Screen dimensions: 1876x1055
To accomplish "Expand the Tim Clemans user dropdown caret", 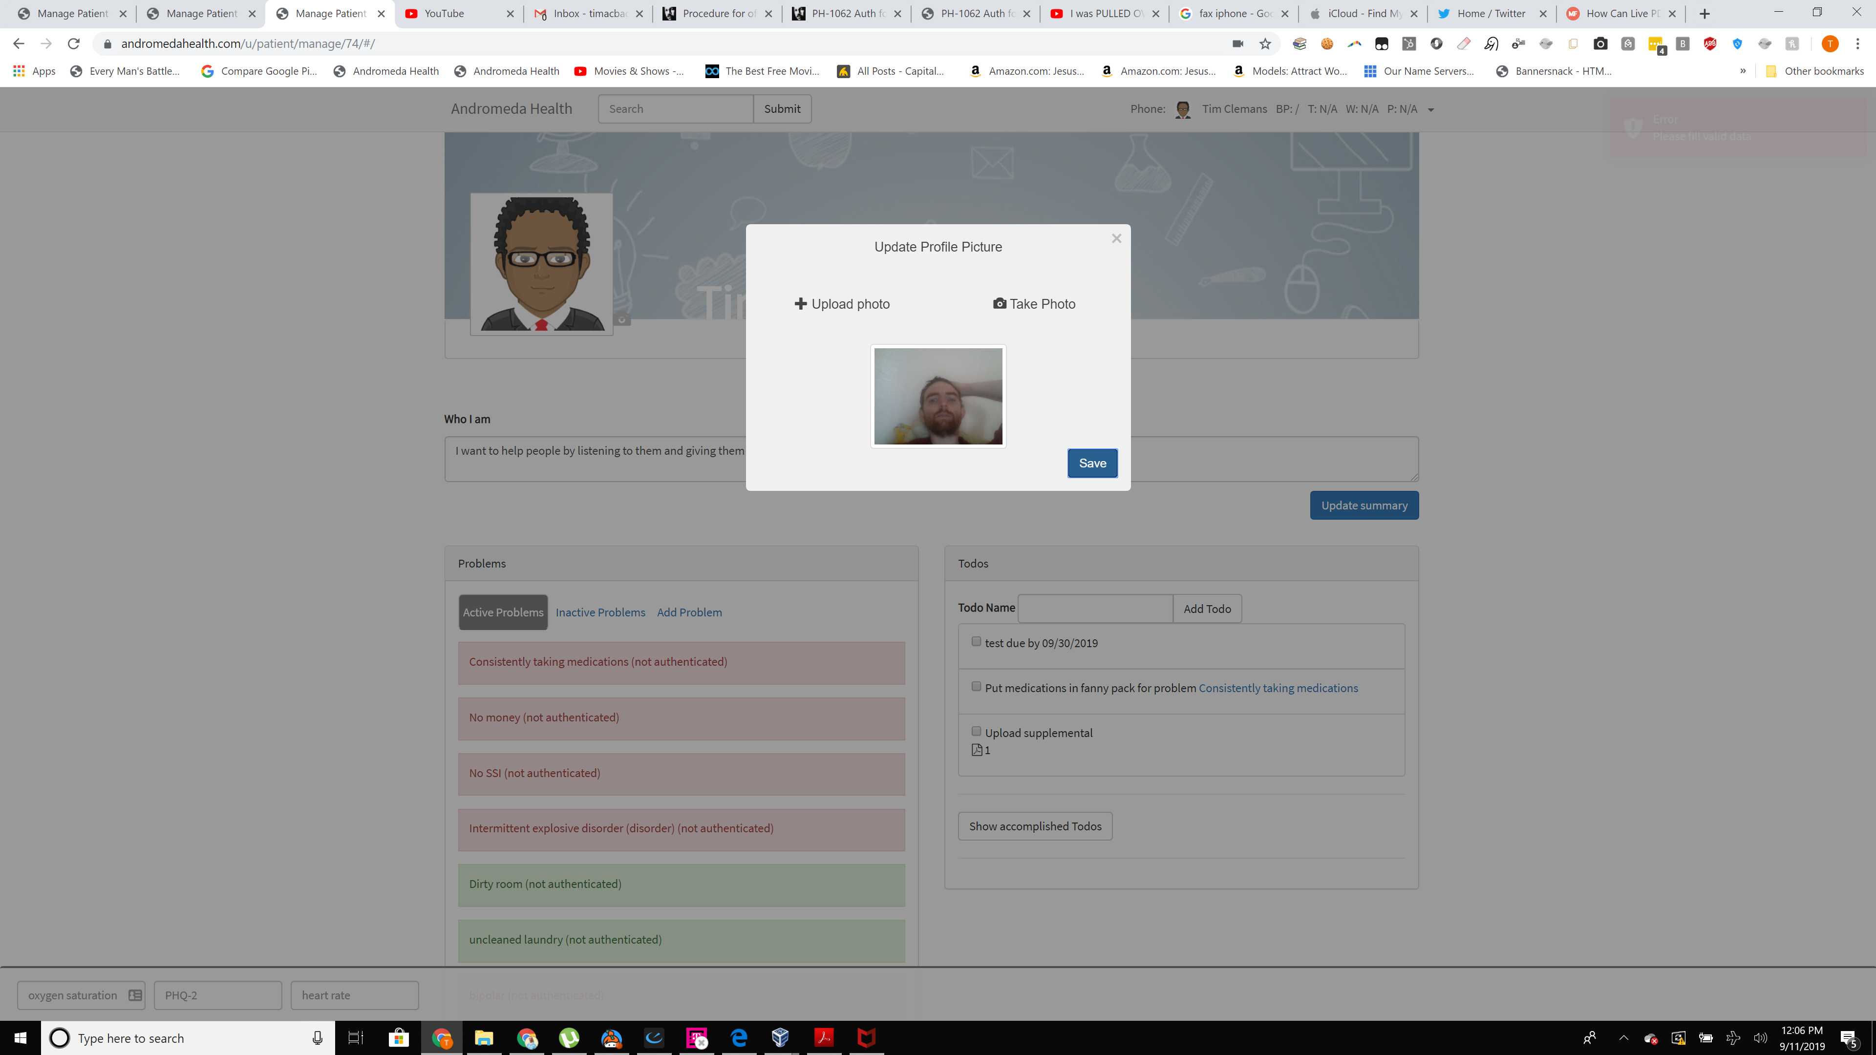I will pyautogui.click(x=1430, y=110).
